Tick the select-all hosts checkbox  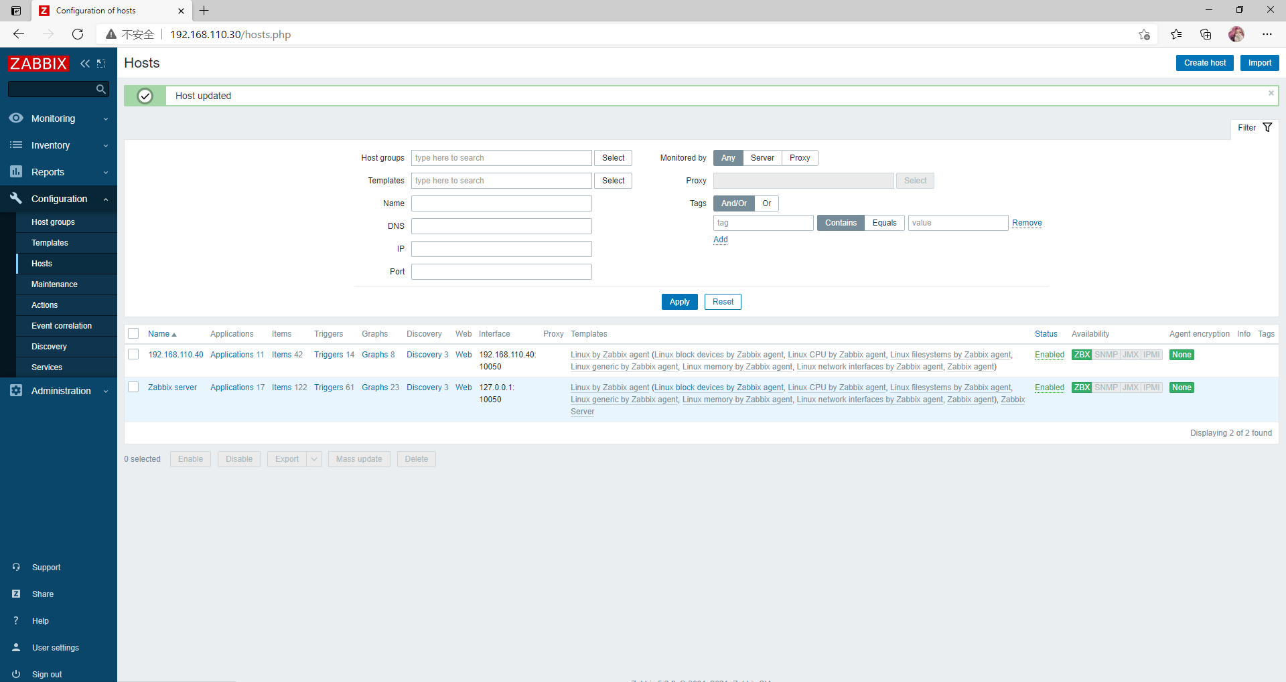tap(133, 333)
